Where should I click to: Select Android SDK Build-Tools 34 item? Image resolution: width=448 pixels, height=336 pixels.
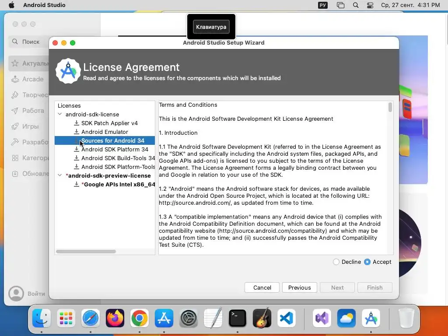coord(118,158)
